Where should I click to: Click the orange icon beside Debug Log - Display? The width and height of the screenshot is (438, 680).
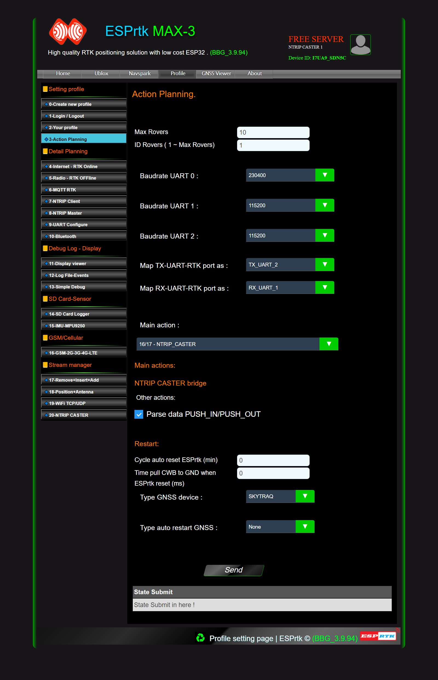[x=45, y=248]
